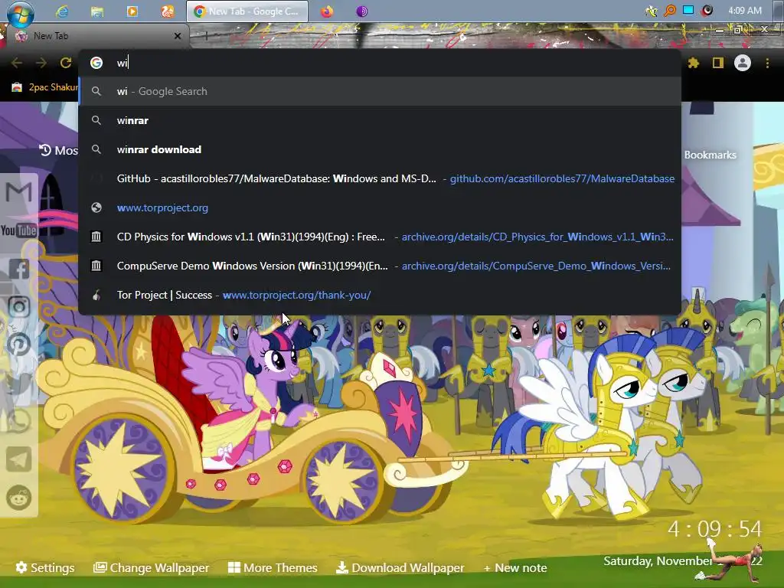Click inside the address bar showing 'wi'
The width and height of the screenshot is (784, 588).
tap(380, 63)
